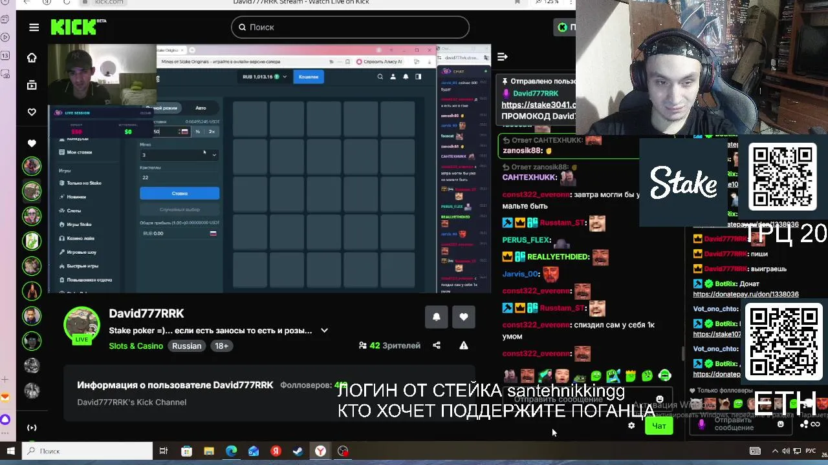Click the search field labeled Поиск on Kick
828x465 pixels.
[350, 27]
